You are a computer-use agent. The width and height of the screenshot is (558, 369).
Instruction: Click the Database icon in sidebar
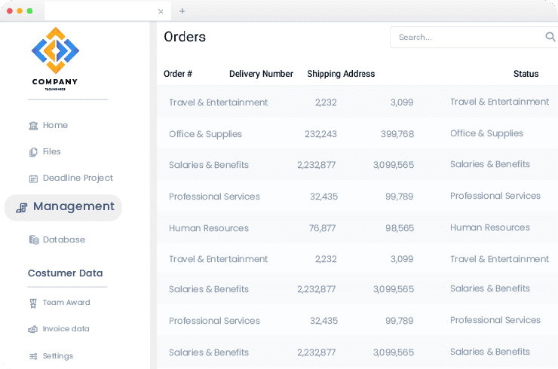(34, 240)
